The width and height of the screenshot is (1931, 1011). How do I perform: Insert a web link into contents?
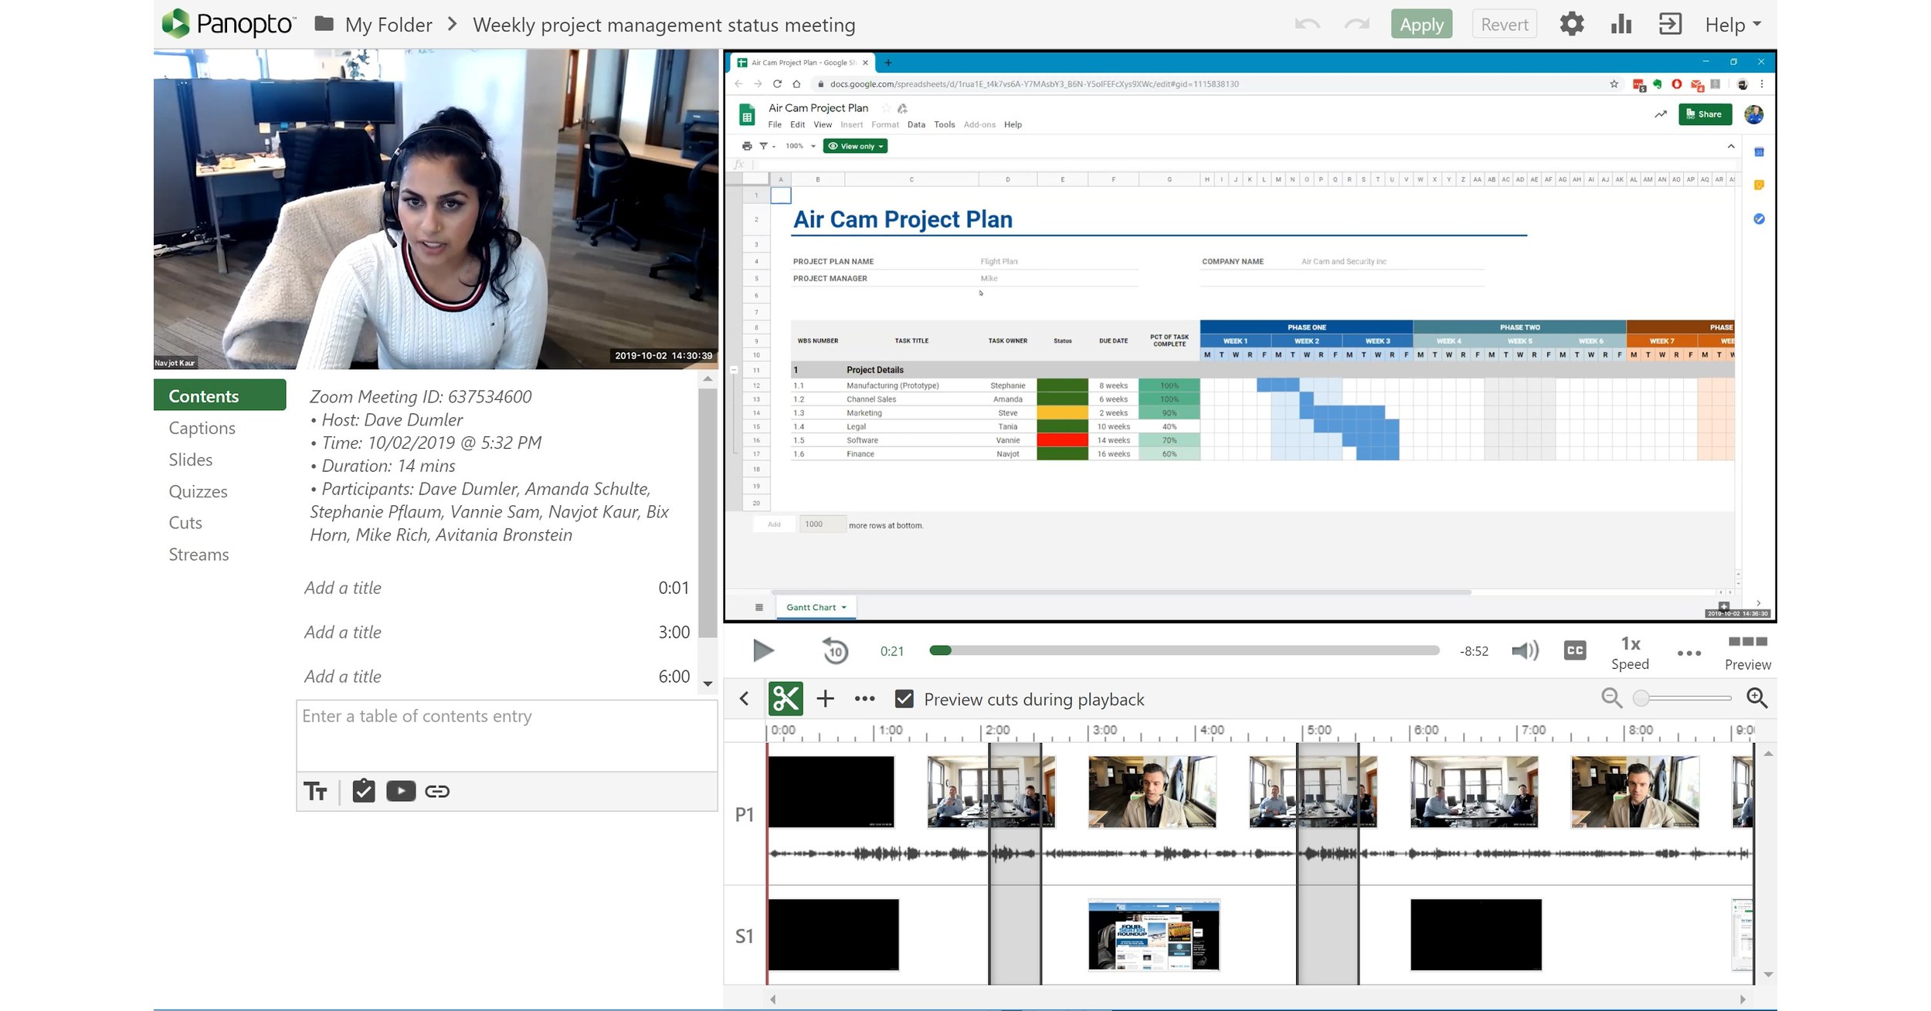point(438,790)
